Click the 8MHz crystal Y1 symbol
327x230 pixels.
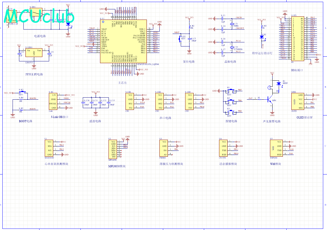232,24
